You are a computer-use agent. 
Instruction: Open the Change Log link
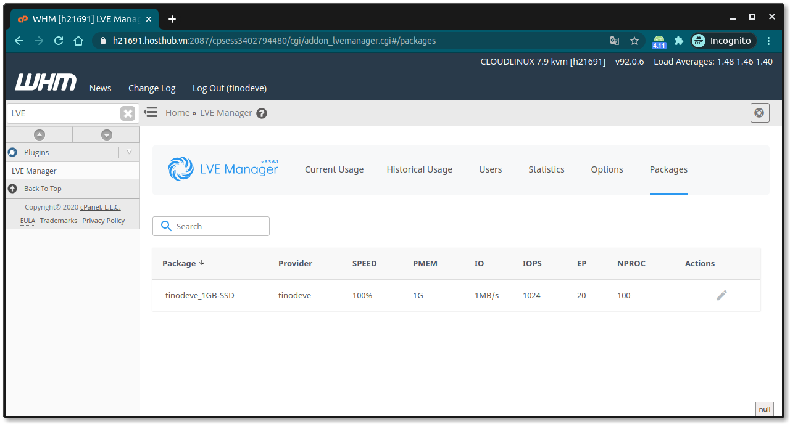point(152,88)
